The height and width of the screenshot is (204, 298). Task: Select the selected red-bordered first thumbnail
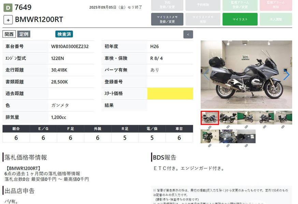(x=209, y=118)
